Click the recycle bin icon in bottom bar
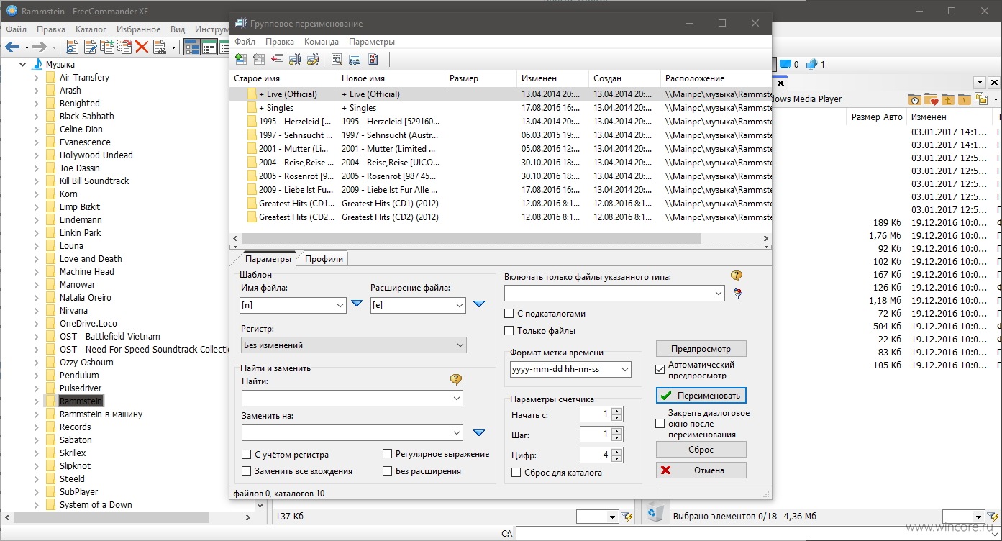This screenshot has height=541, width=1002. (x=655, y=512)
